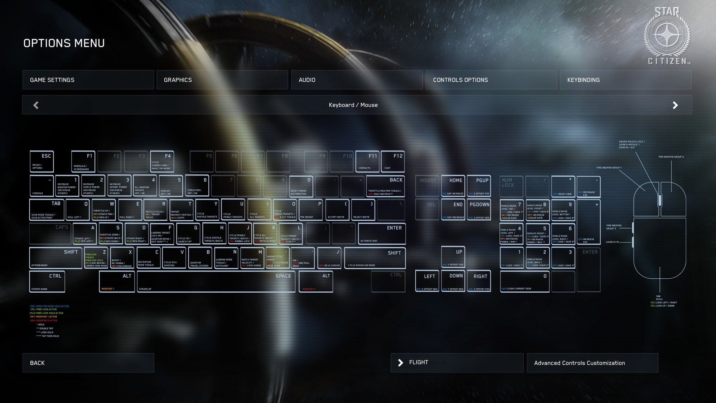Select key 4, All Weapon Groups Off/On
The image size is (716, 403).
click(145, 186)
